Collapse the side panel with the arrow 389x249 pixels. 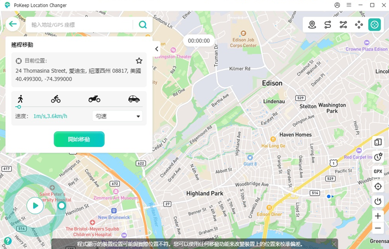[157, 49]
